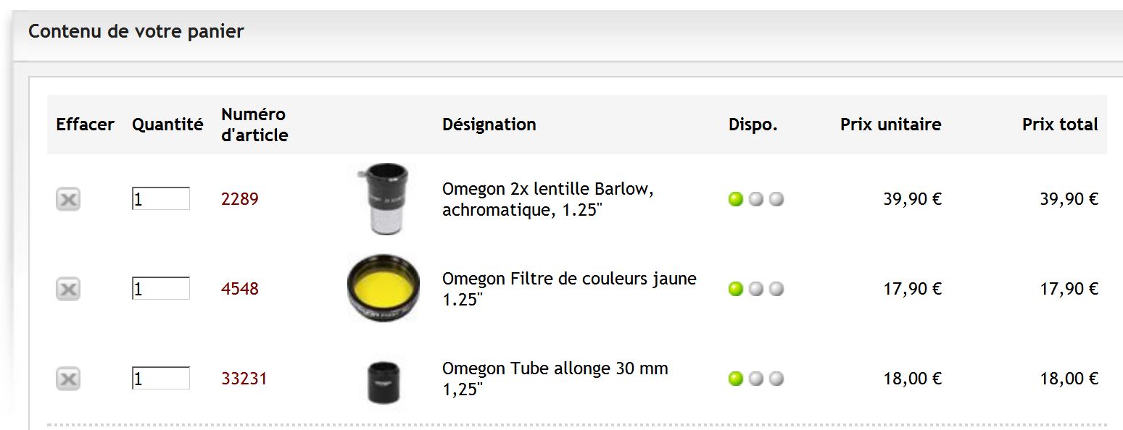Click the Prix total column header
The height and width of the screenshot is (430, 1123).
pyautogui.click(x=1060, y=125)
